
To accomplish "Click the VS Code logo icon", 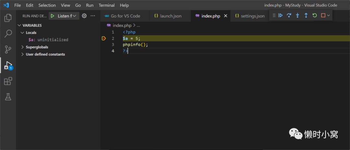I will coord(6,5).
